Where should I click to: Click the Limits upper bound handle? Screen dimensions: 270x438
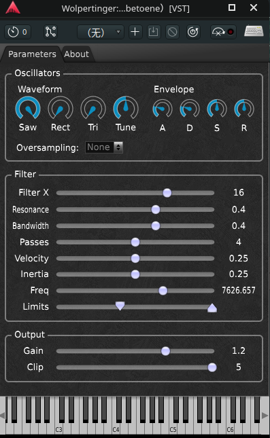(x=212, y=308)
